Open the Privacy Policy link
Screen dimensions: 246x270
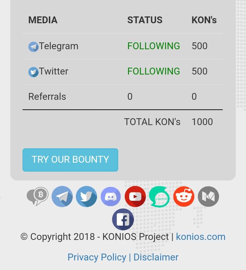[x=97, y=257]
